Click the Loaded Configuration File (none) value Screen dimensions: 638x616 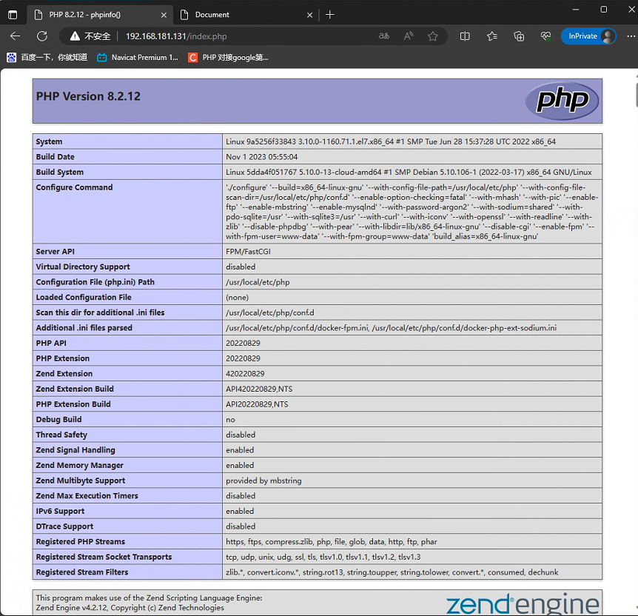(238, 297)
